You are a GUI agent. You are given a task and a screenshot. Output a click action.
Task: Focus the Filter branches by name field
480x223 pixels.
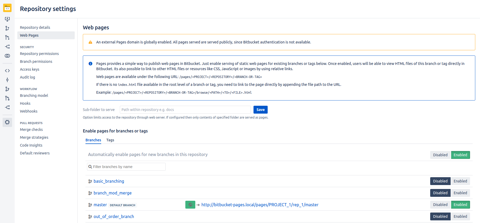pyautogui.click(x=126, y=167)
